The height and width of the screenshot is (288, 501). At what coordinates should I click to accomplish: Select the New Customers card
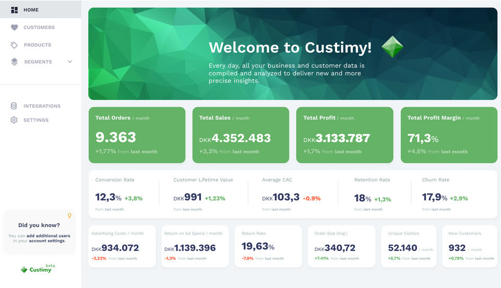point(470,246)
